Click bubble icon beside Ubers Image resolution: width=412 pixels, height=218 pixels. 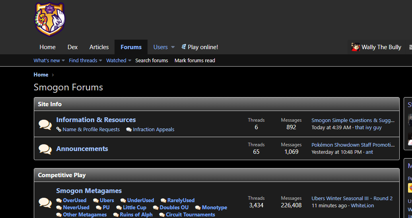(95, 201)
